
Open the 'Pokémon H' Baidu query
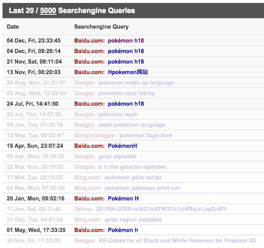pyautogui.click(x=123, y=198)
